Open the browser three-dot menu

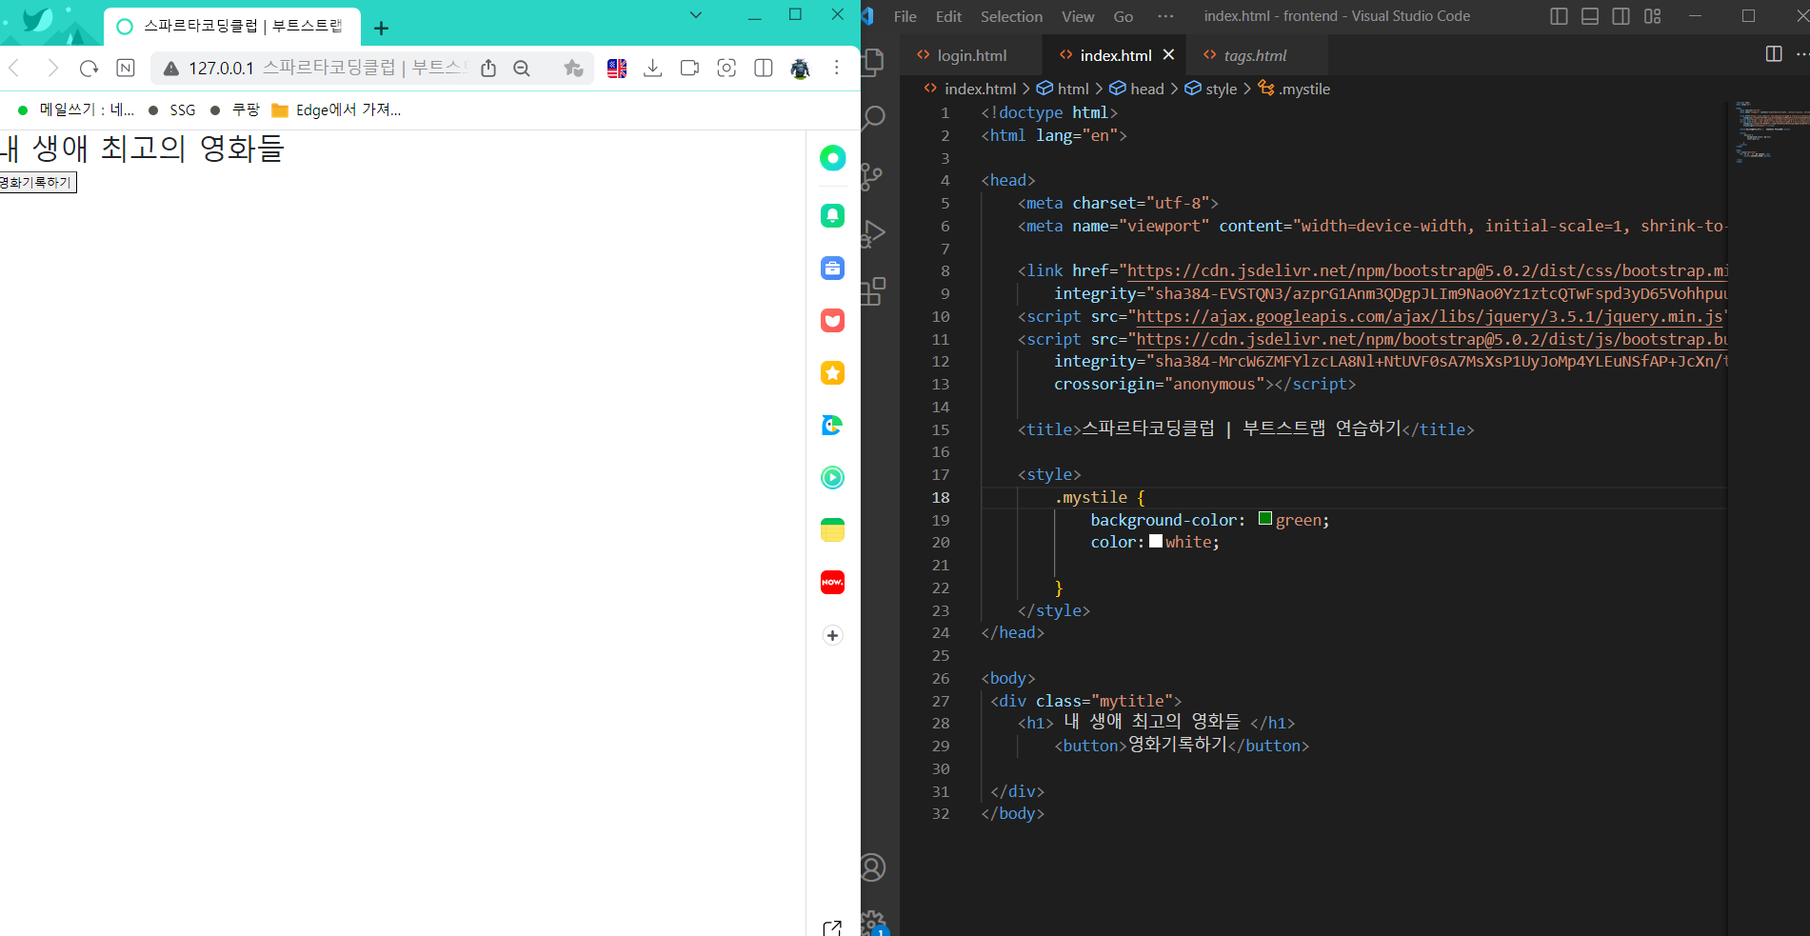pyautogui.click(x=837, y=68)
